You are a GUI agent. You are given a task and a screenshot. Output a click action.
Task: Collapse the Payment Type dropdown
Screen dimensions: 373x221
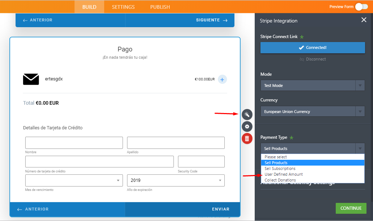(x=313, y=149)
